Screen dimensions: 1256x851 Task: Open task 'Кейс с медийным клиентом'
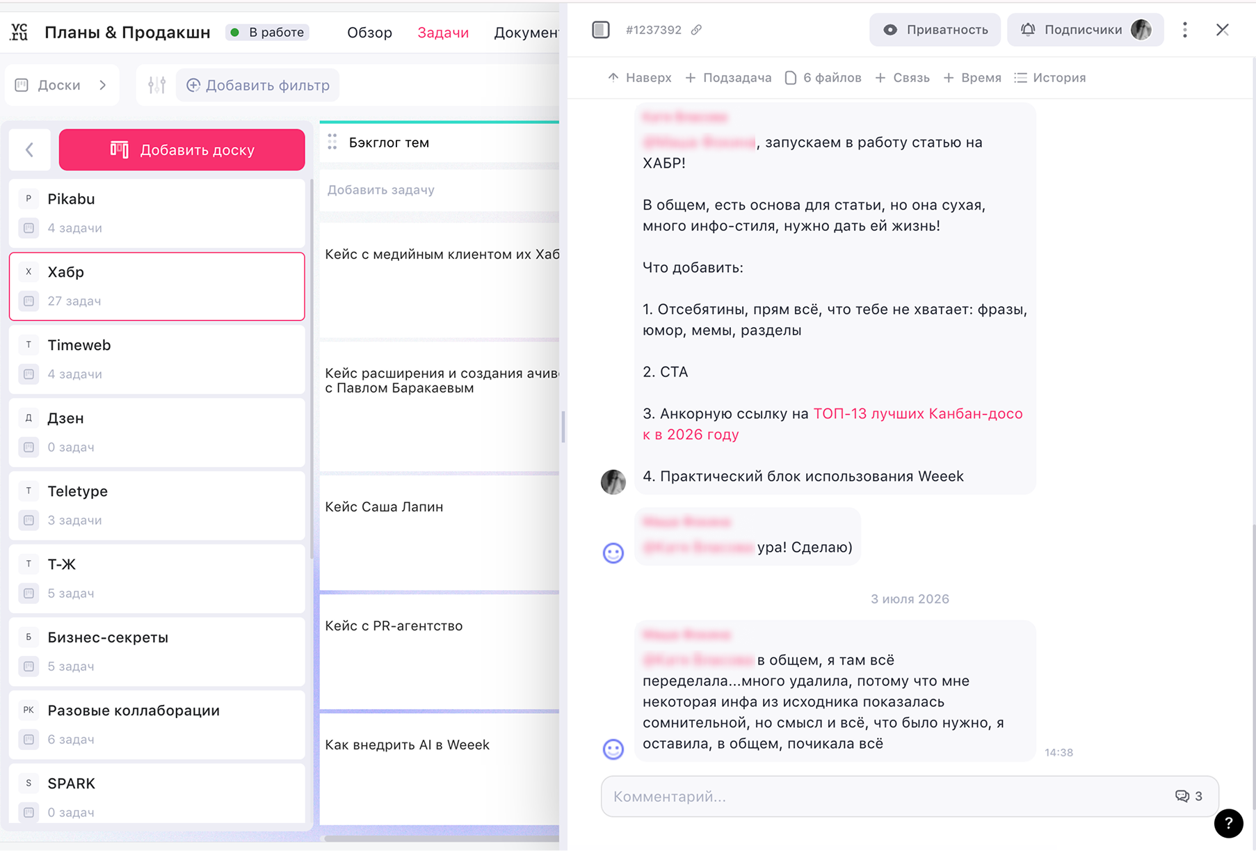[x=439, y=280]
